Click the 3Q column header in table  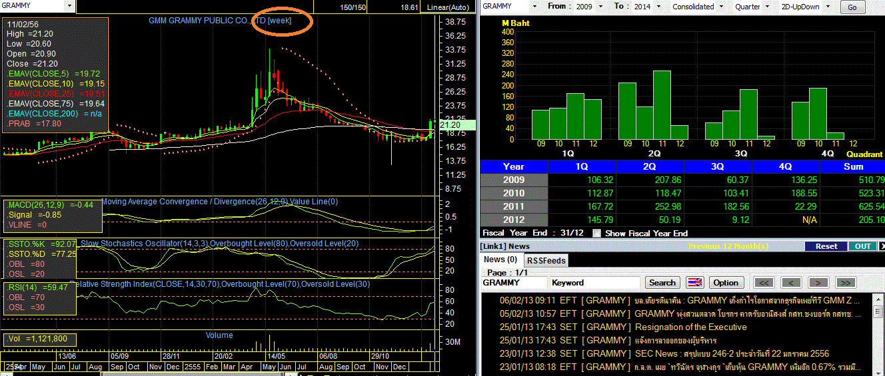[x=718, y=166]
